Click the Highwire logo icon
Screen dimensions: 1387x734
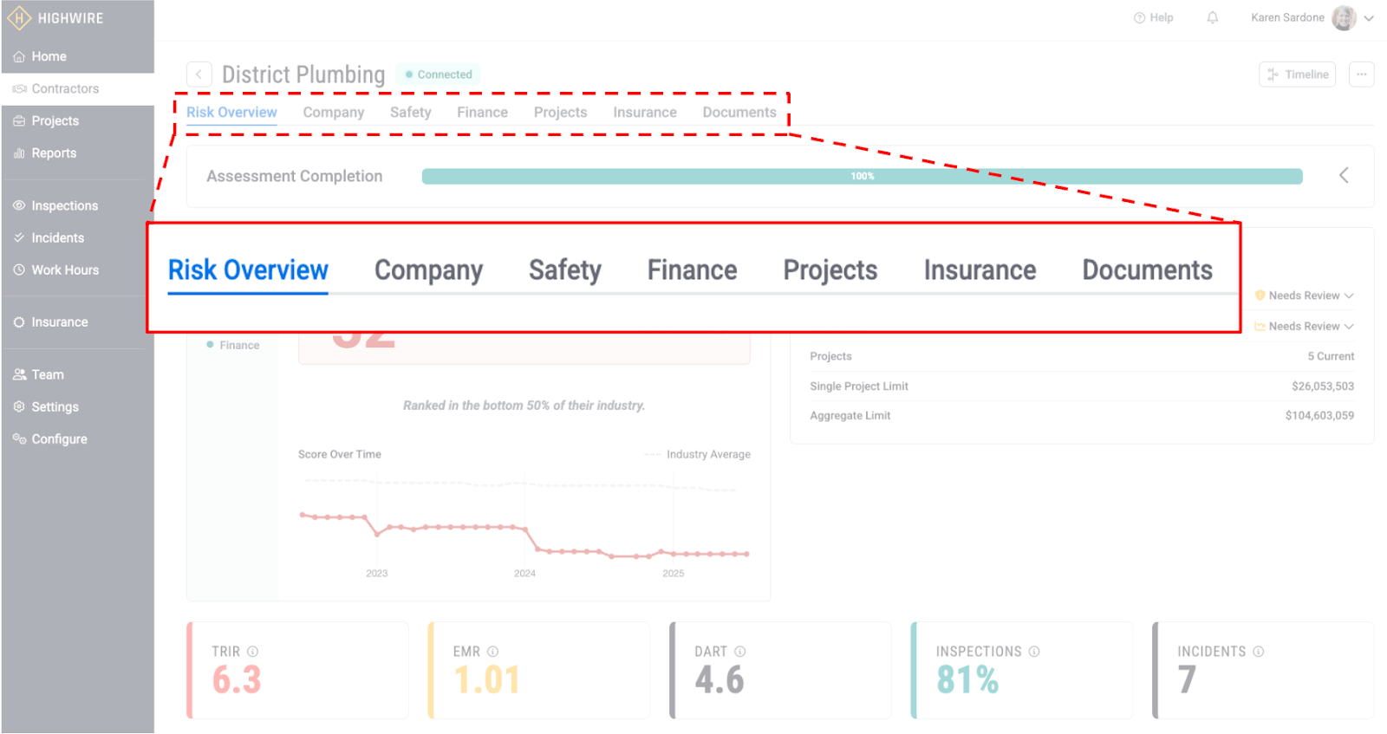tap(18, 18)
